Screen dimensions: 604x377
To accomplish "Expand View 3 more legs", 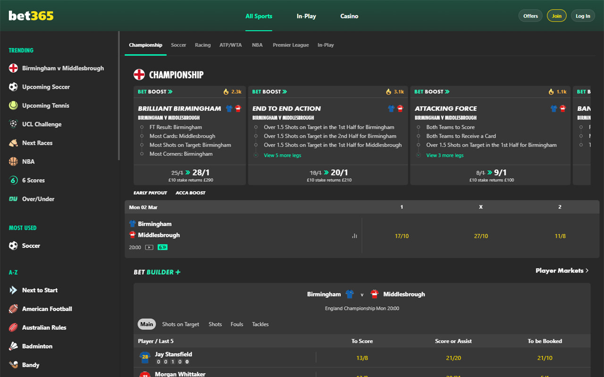I will [x=445, y=156].
